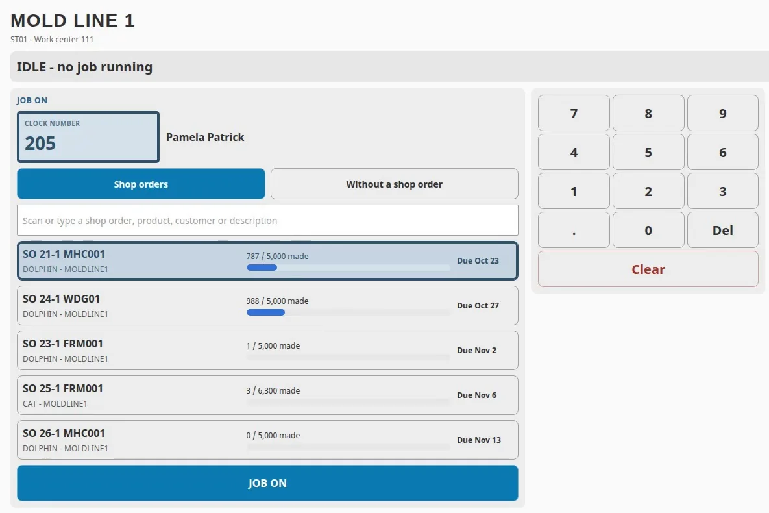Tap keypad digit 0
Screen dimensions: 769x513
[648, 231]
